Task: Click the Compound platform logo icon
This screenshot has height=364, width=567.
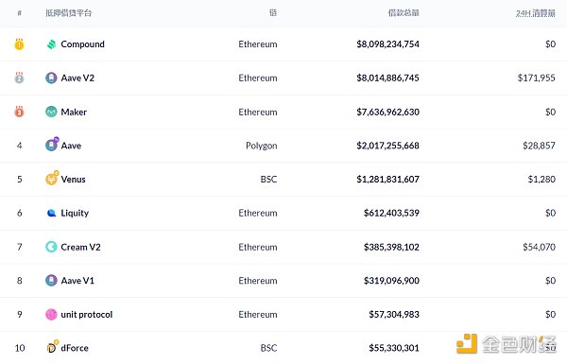Action: 51,44
